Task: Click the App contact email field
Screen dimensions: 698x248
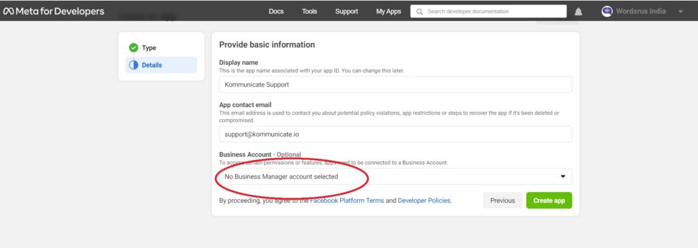Action: (395, 134)
